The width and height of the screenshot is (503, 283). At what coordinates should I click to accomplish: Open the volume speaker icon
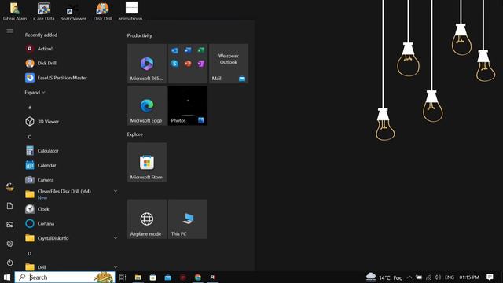(438, 277)
